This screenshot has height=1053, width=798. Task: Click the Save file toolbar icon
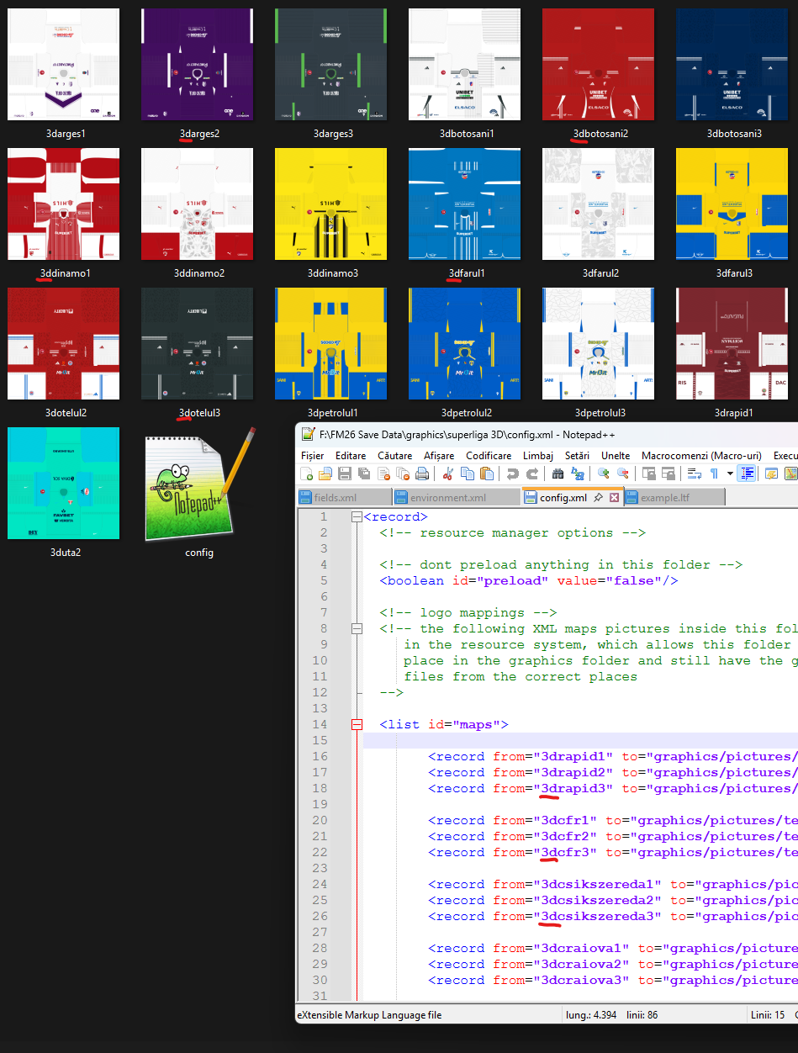(346, 474)
